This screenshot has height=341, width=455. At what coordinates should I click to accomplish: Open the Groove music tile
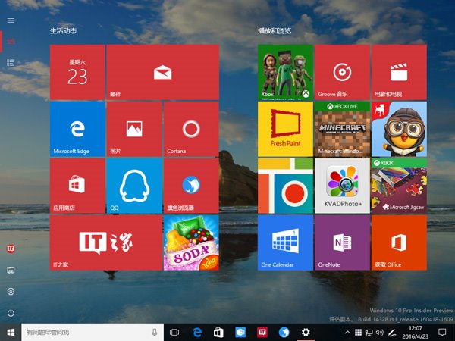point(342,72)
